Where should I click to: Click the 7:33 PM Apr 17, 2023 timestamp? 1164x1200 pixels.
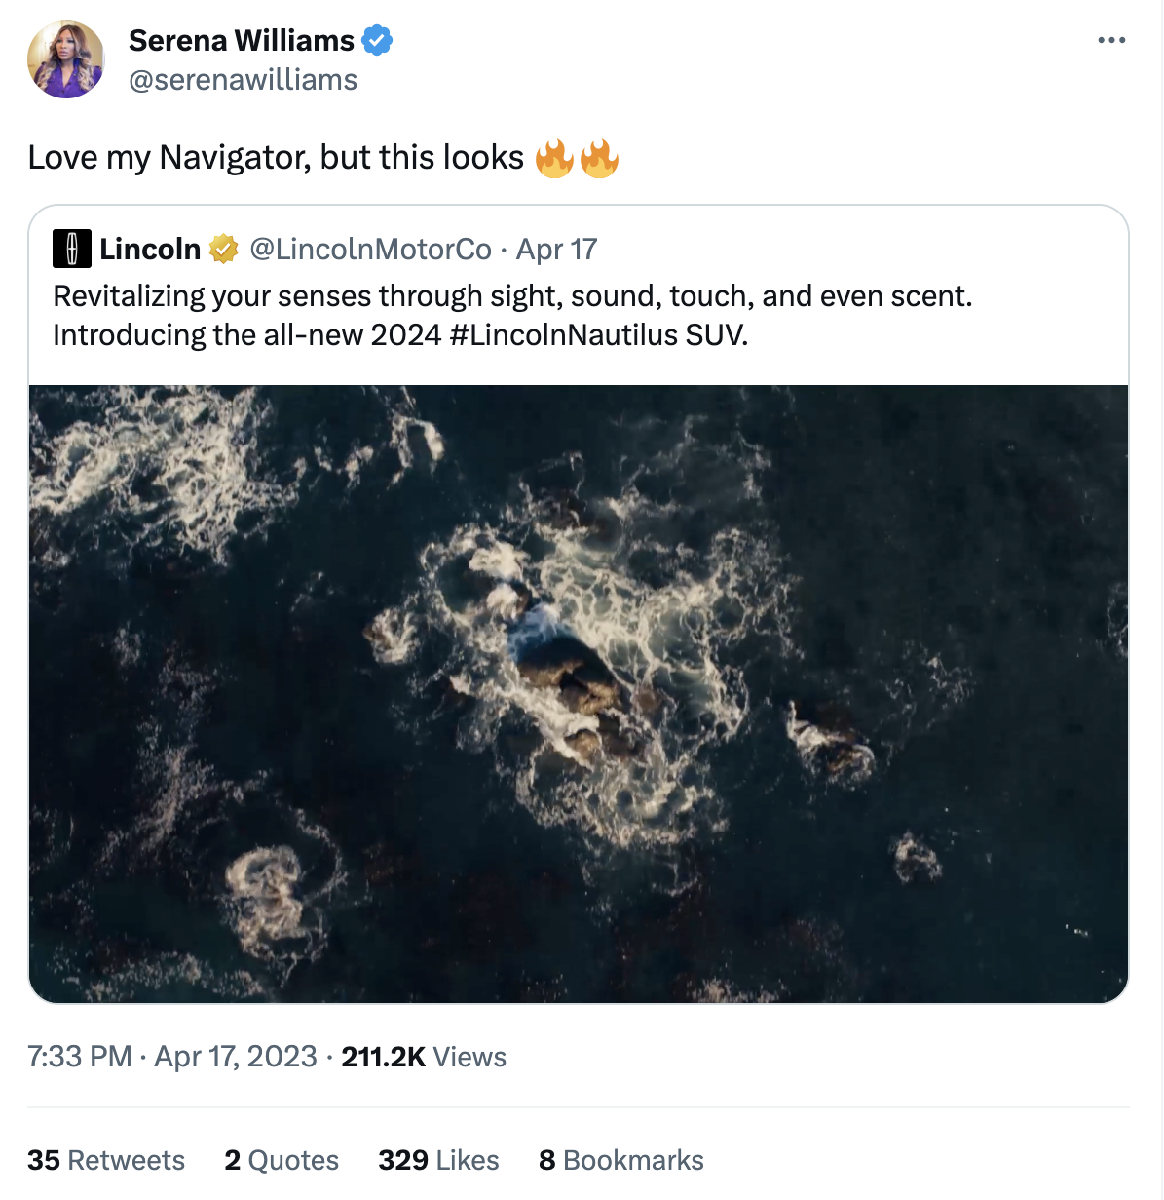pyautogui.click(x=172, y=1057)
